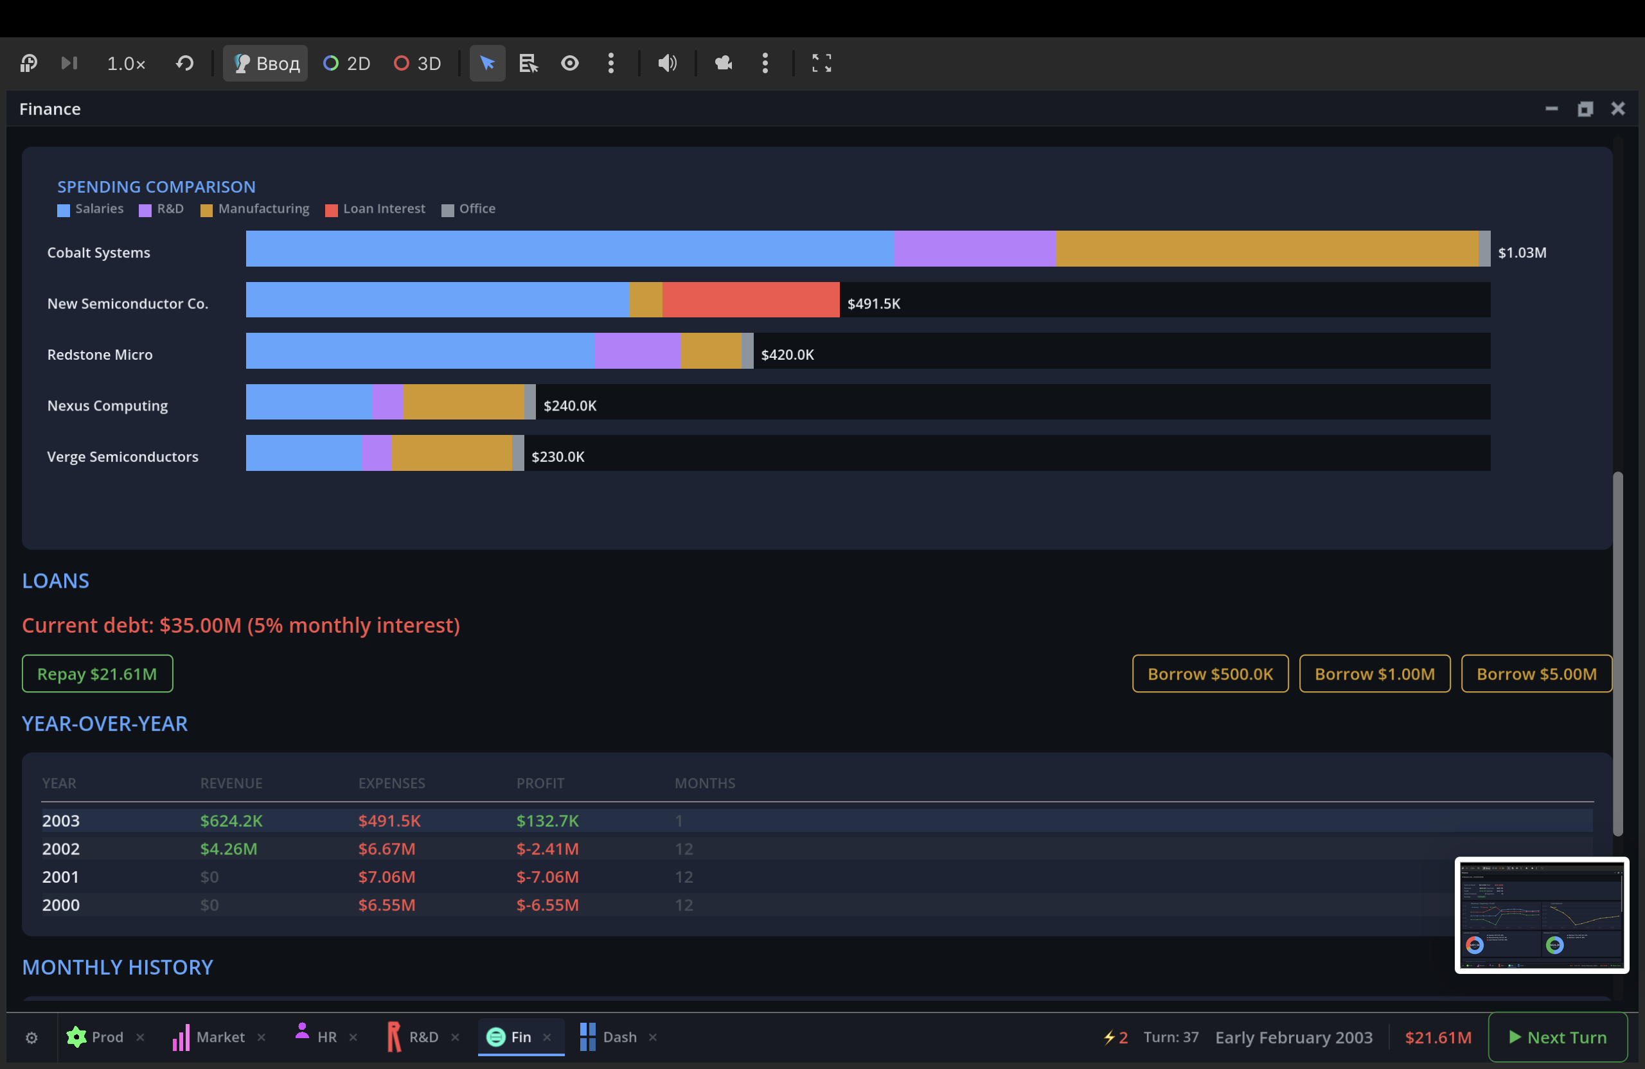This screenshot has width=1645, height=1069.
Task: Expand the three-dots menu after eye icon
Action: click(x=611, y=64)
